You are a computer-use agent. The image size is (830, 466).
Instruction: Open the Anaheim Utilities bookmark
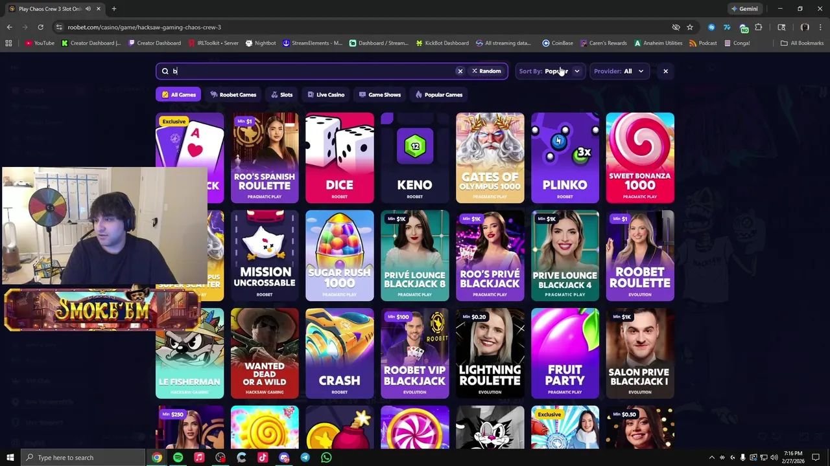pyautogui.click(x=658, y=43)
